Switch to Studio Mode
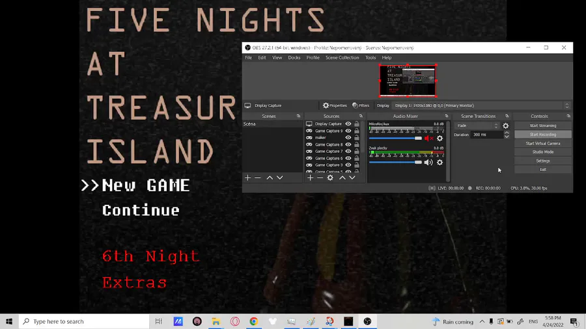The width and height of the screenshot is (586, 329). [542, 152]
